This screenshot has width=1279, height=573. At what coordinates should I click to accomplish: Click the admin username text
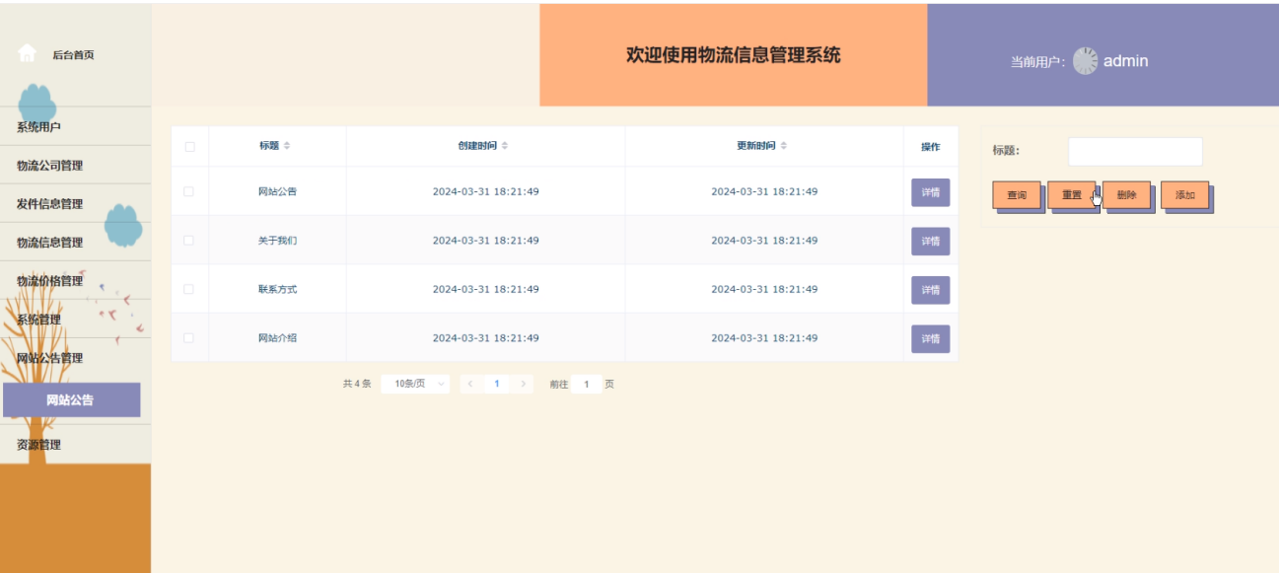coord(1125,61)
